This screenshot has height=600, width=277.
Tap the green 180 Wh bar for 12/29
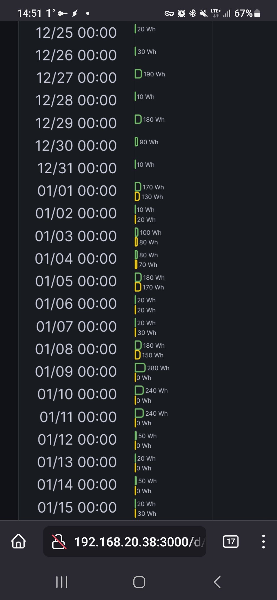(138, 119)
